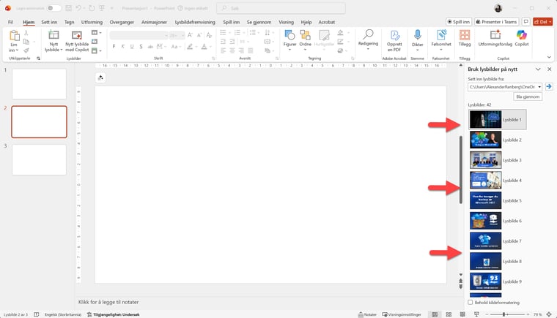Click the format painter brush icon
557x318 pixels.
26,50
